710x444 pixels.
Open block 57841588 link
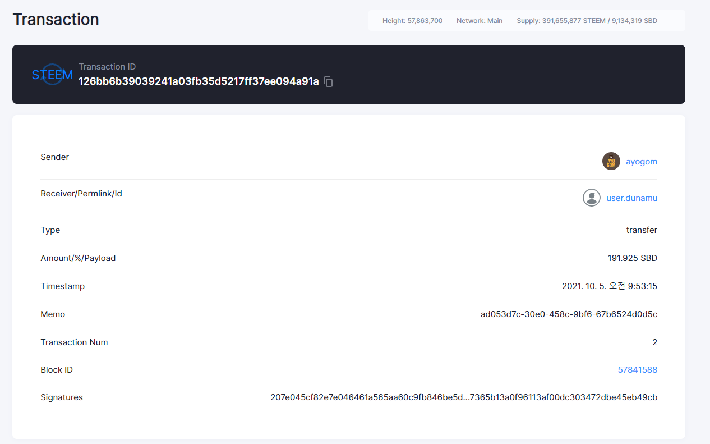(x=638, y=370)
